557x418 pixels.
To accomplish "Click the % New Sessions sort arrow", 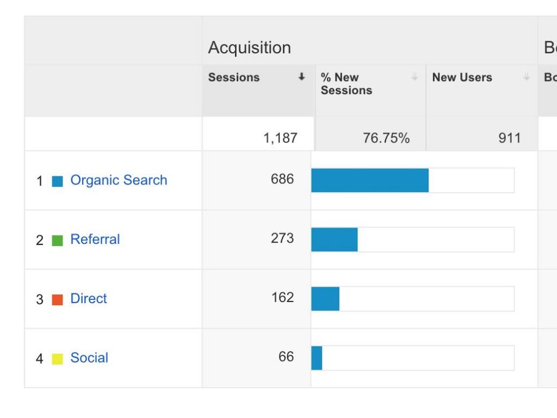I will [x=414, y=77].
